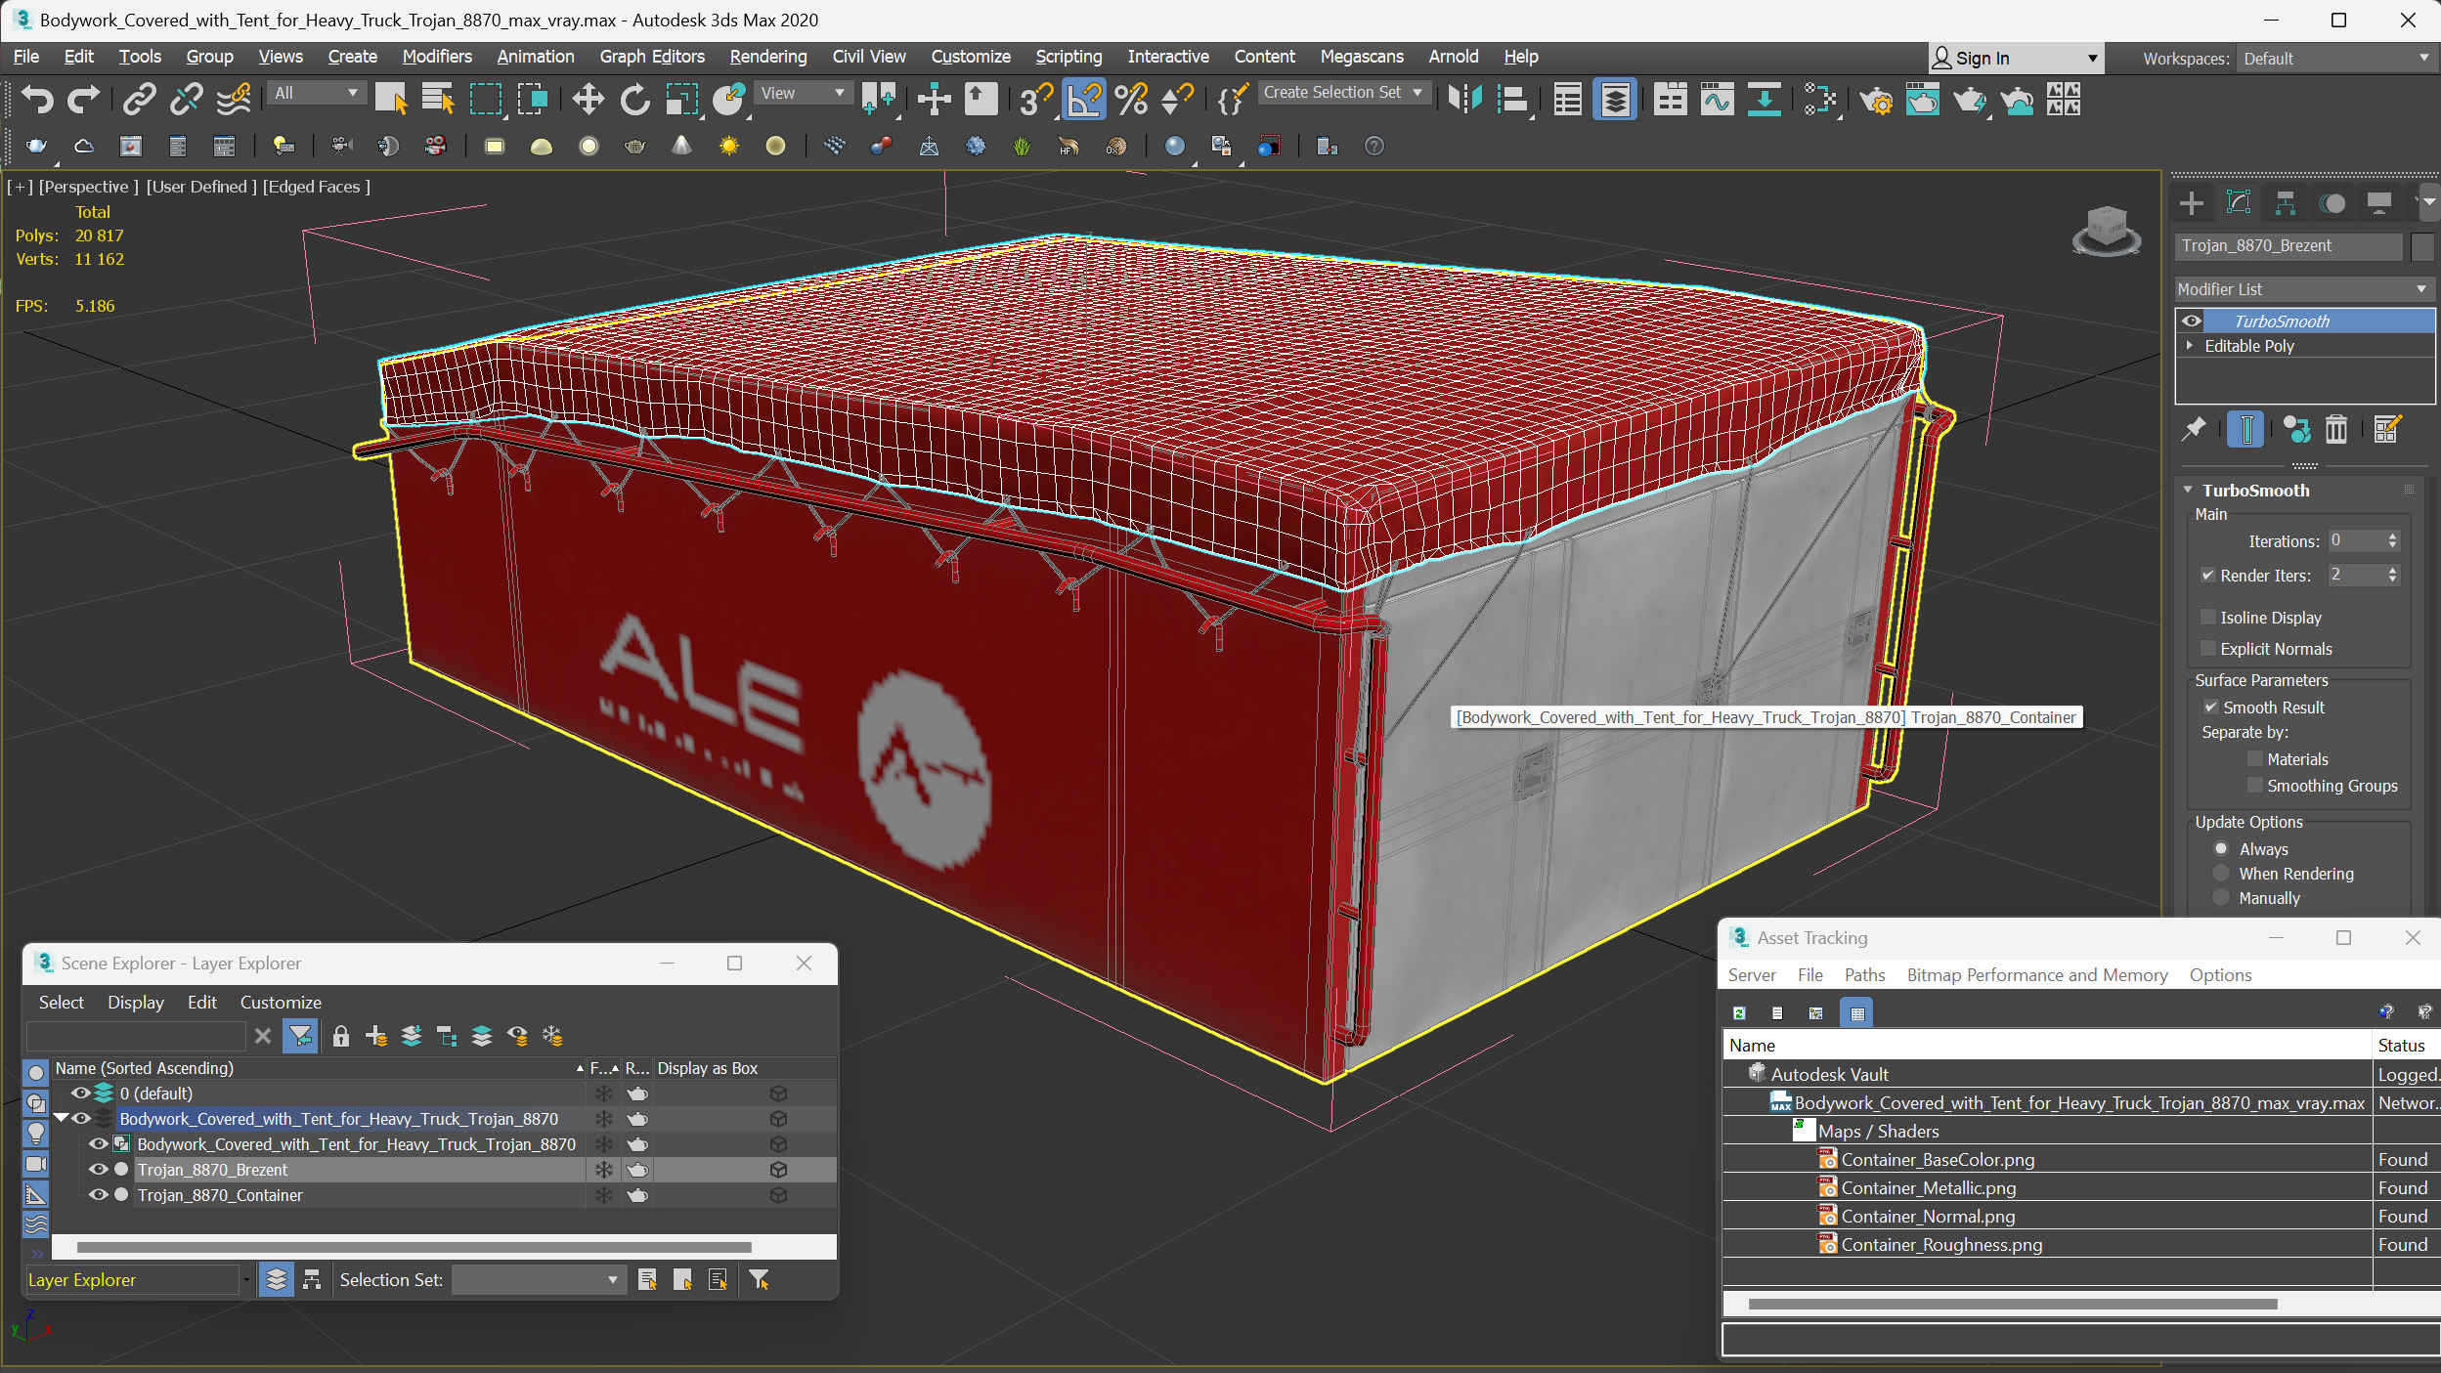Viewport: 2441px width, 1373px height.
Task: Activate the Select and Move tool
Action: tap(588, 99)
